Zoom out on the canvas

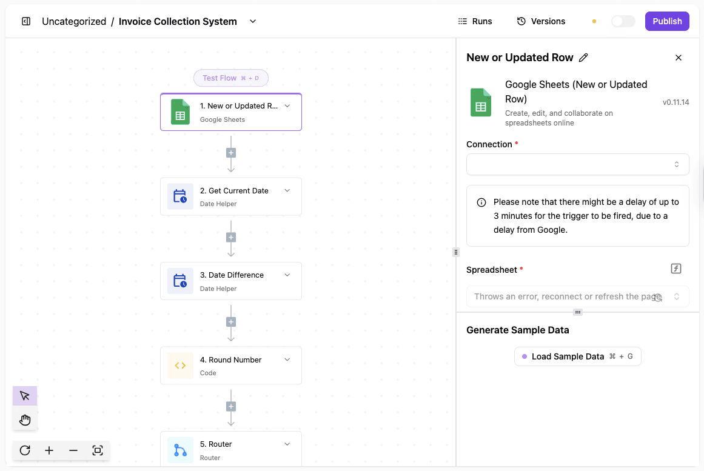pyautogui.click(x=73, y=450)
